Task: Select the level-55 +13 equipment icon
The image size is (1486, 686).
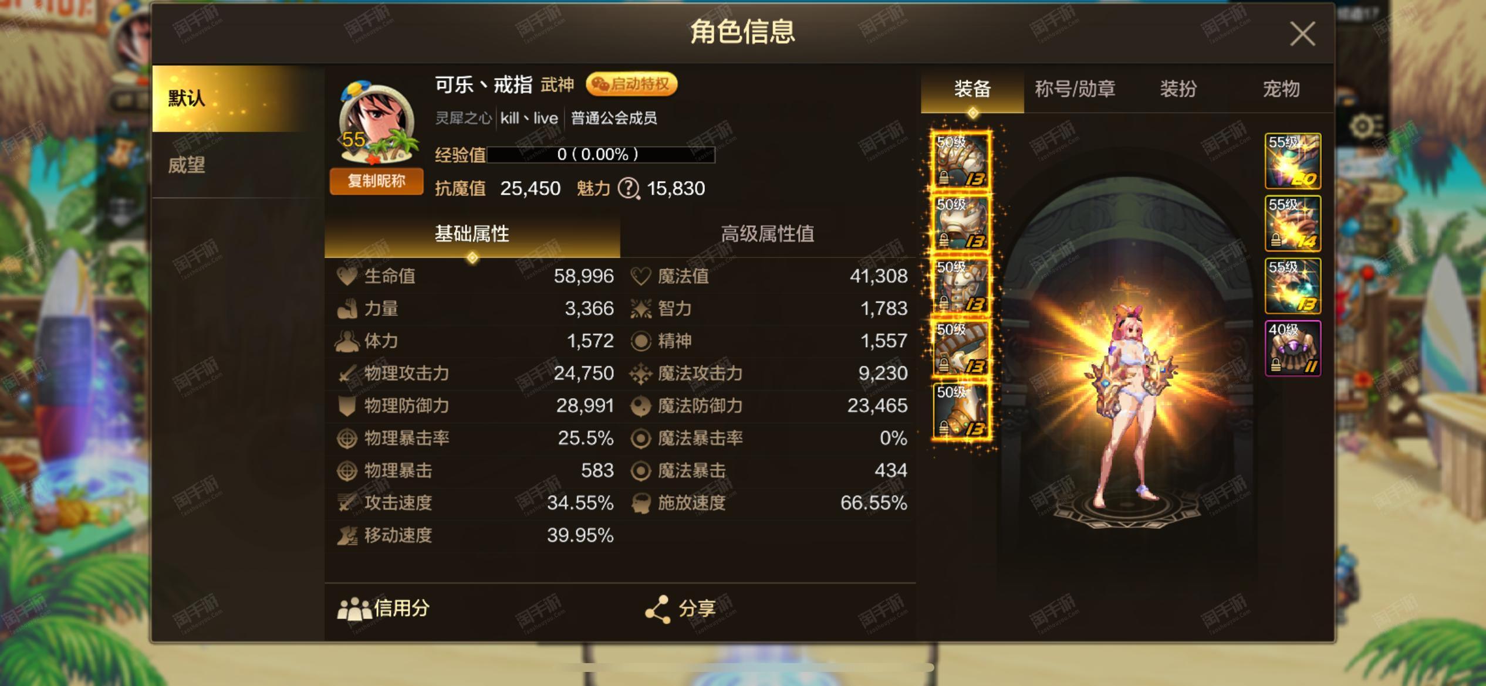Action: (x=1292, y=286)
